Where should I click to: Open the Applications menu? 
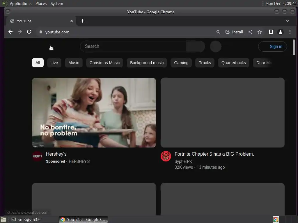tap(21, 3)
